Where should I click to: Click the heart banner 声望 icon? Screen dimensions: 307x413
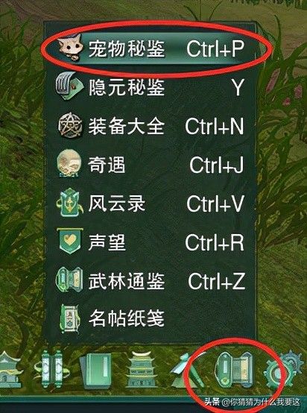(x=69, y=241)
